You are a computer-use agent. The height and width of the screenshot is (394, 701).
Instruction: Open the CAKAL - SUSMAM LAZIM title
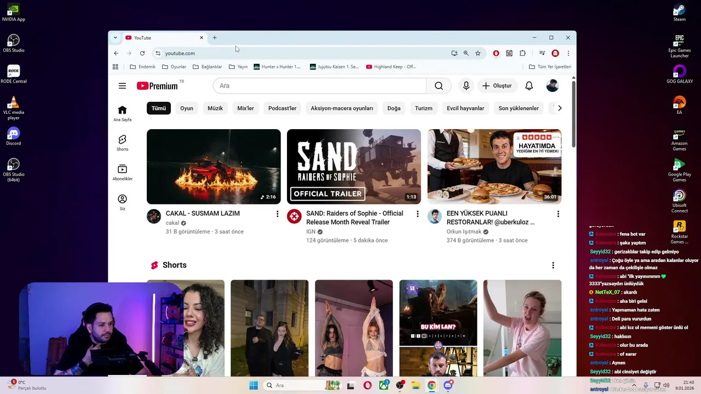pos(203,213)
